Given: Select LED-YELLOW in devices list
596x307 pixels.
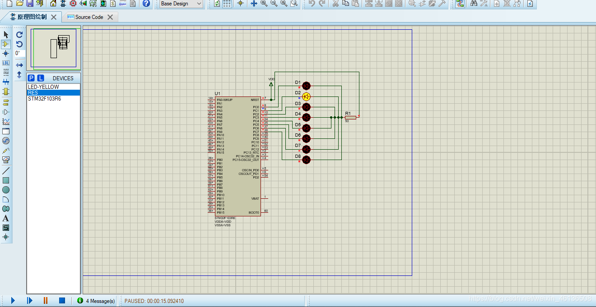Looking at the screenshot, I should 43,87.
